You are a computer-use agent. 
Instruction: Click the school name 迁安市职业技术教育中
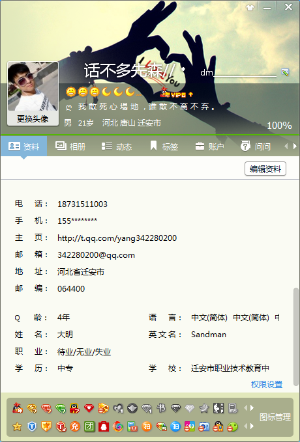coord(230,368)
